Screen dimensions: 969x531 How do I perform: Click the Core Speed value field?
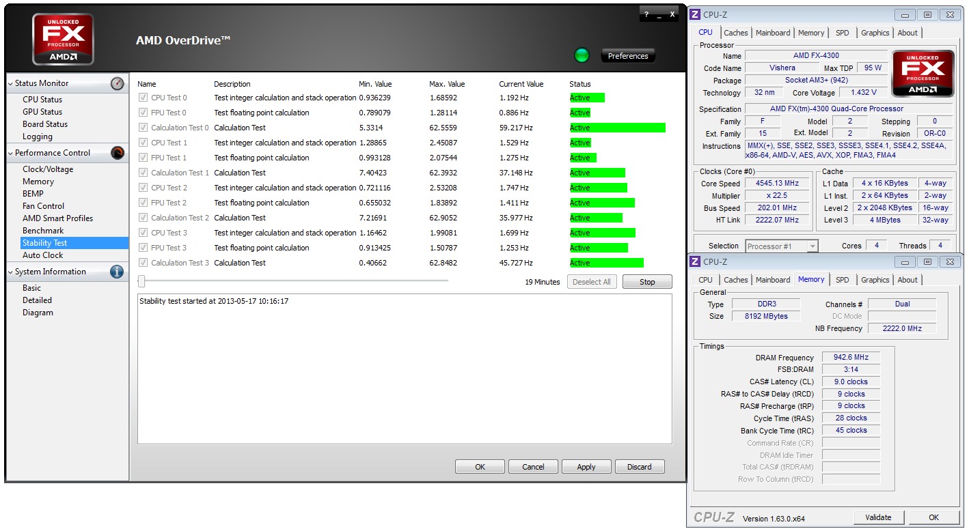tap(778, 184)
